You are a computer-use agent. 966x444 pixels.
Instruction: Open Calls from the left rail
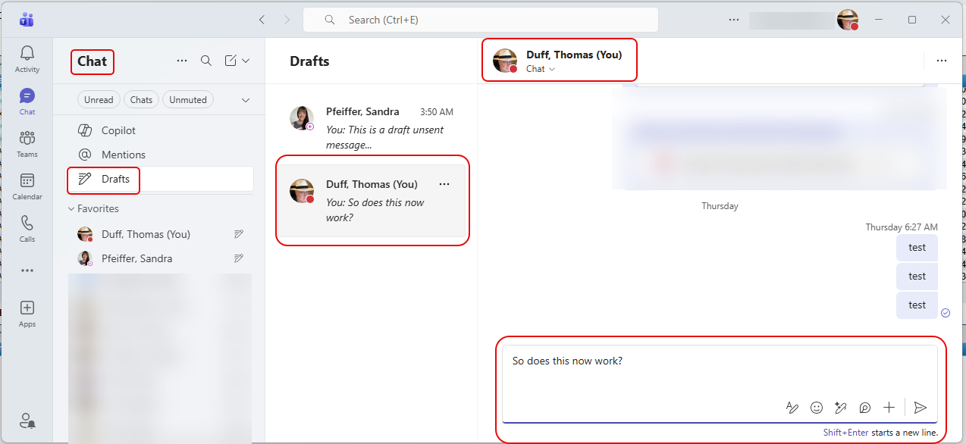27,228
